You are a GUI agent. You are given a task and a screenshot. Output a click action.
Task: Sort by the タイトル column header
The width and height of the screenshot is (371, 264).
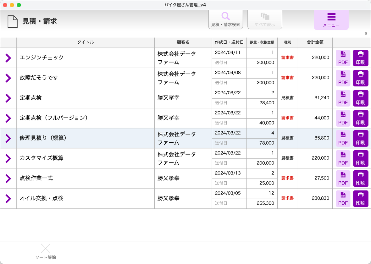point(86,42)
